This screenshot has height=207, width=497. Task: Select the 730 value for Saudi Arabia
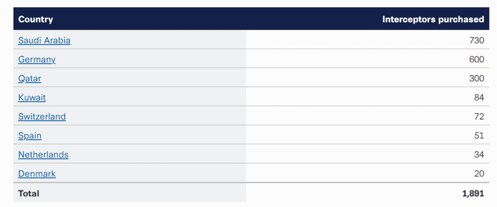point(477,41)
